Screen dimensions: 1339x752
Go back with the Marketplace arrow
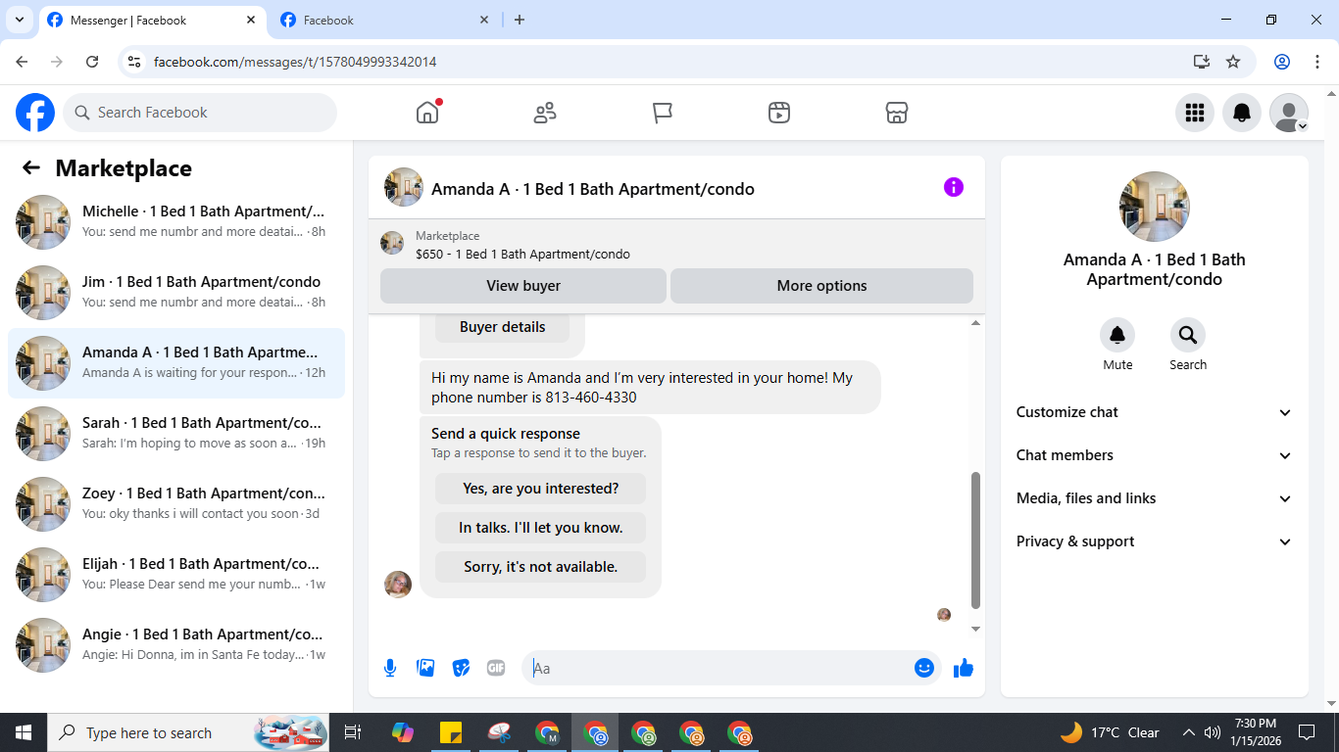tap(31, 167)
